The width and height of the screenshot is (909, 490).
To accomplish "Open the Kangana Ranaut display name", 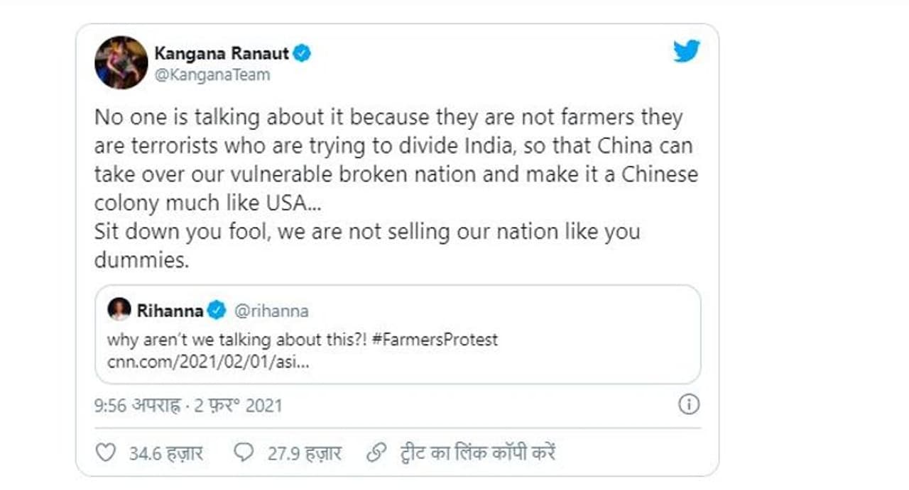I will pyautogui.click(x=222, y=53).
